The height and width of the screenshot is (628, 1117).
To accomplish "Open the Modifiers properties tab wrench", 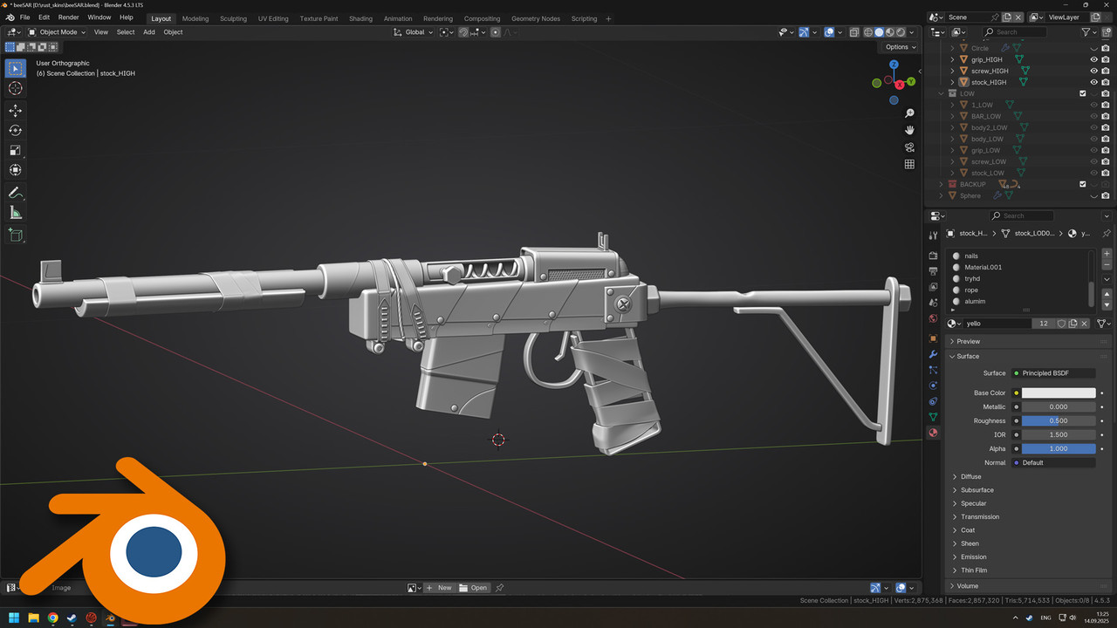I will point(933,355).
